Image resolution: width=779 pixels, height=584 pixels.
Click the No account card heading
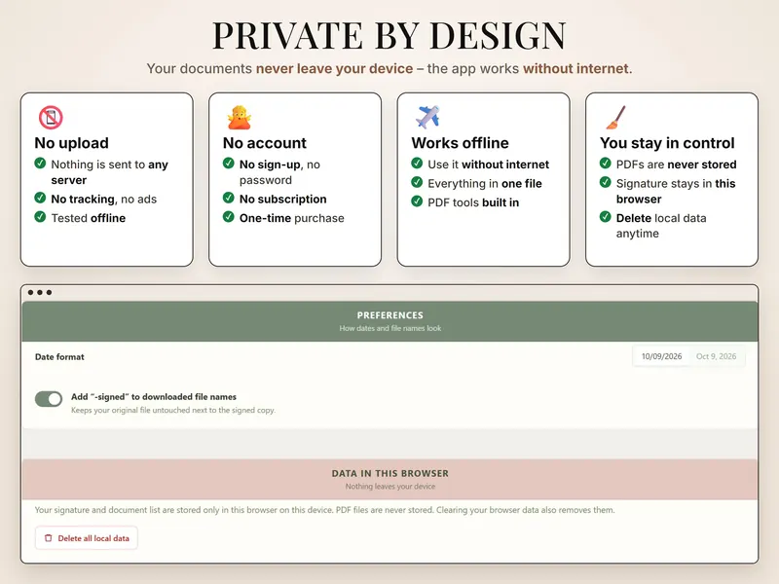(x=264, y=143)
